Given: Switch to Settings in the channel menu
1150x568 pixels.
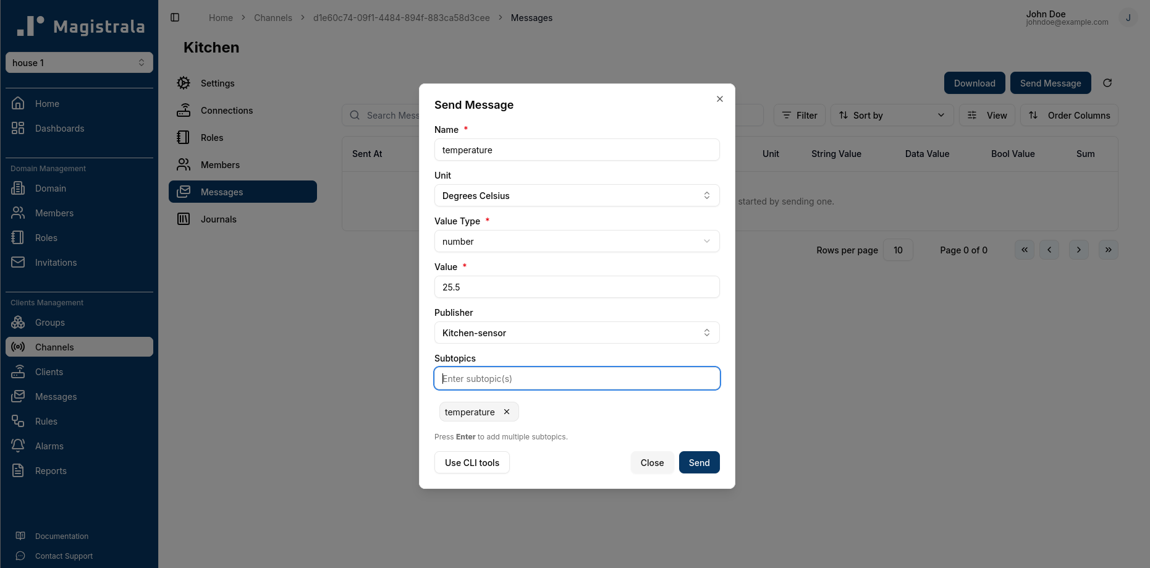Looking at the screenshot, I should point(184,83).
